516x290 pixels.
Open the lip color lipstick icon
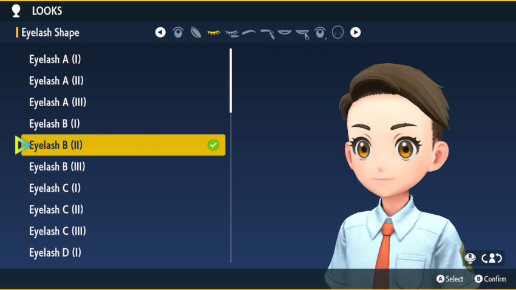[302, 33]
